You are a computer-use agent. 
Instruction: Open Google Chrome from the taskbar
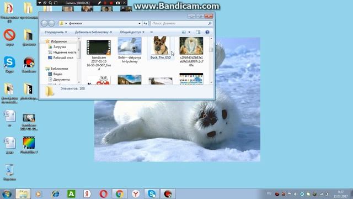click(x=120, y=194)
